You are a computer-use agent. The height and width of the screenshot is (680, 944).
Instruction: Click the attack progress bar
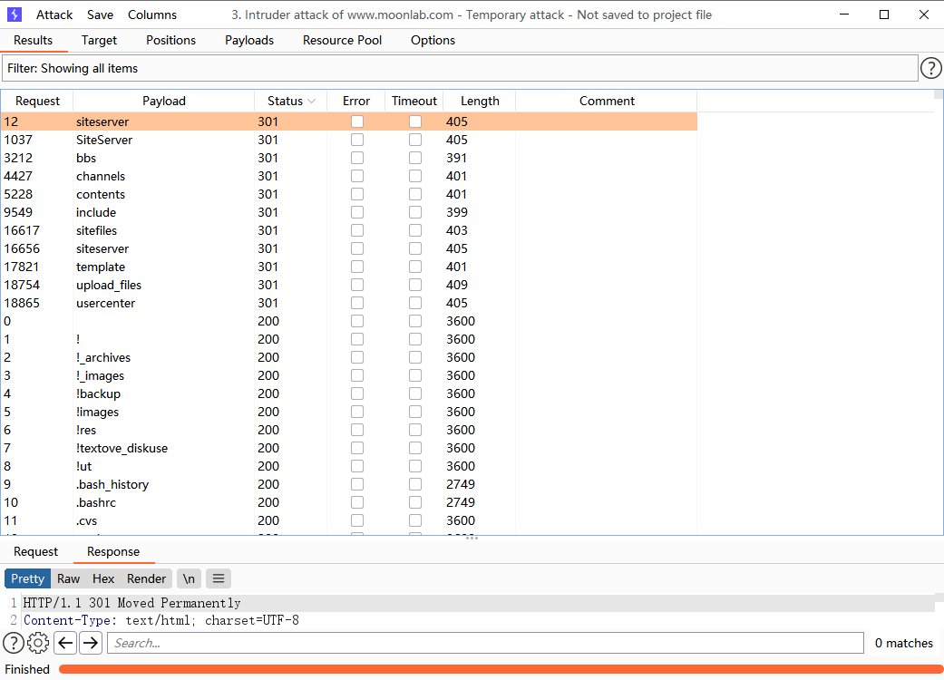coord(501,669)
